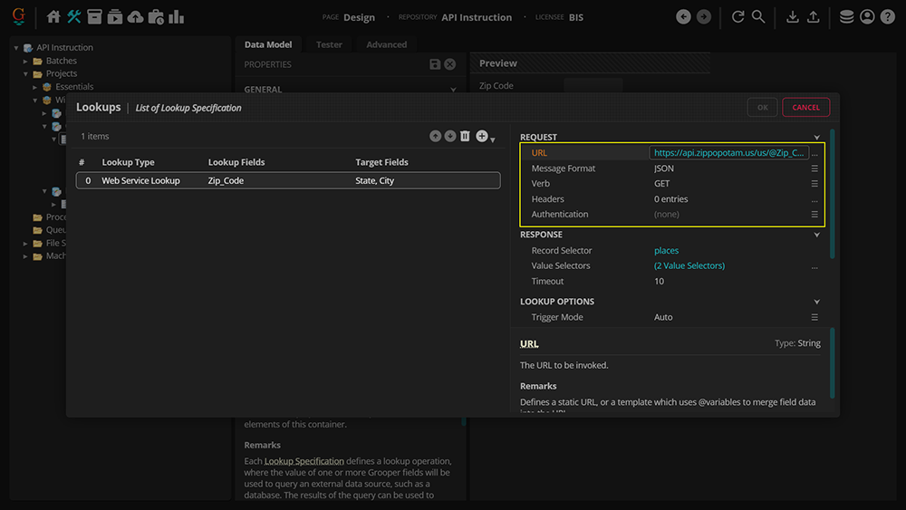Switch to the Tester tab

pos(329,44)
